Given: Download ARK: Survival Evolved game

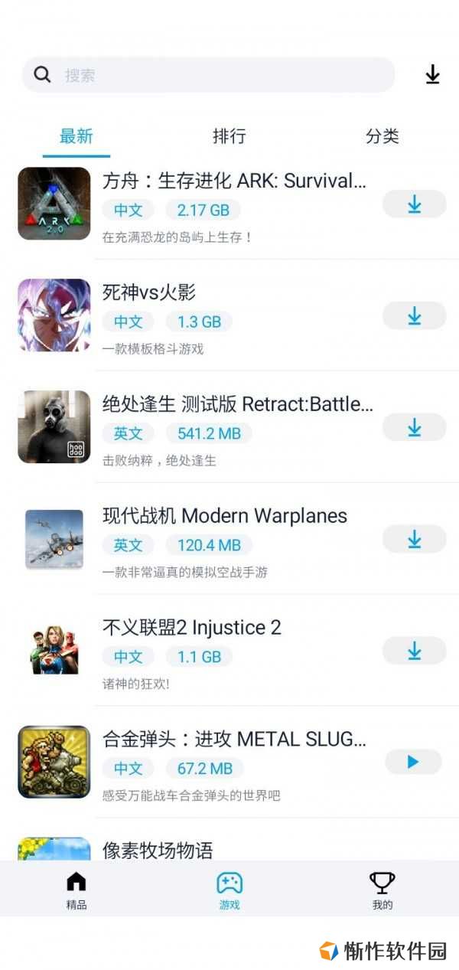Looking at the screenshot, I should coord(414,204).
